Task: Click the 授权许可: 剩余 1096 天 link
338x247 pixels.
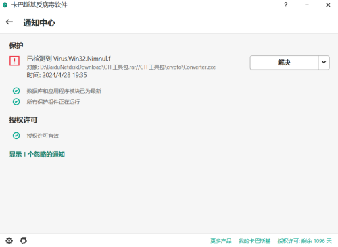Action: click(304, 241)
